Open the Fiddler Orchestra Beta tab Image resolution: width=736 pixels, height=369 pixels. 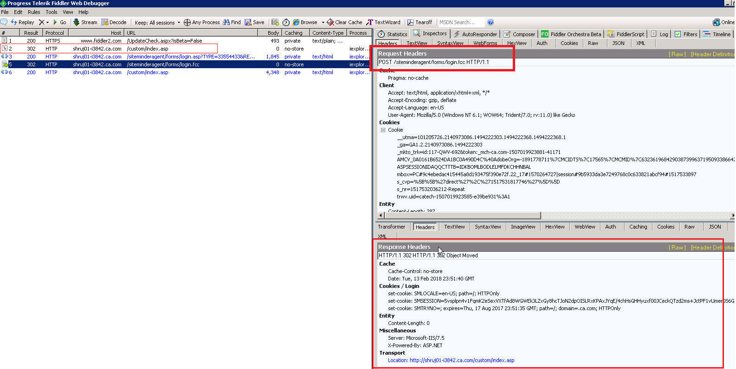(571, 34)
